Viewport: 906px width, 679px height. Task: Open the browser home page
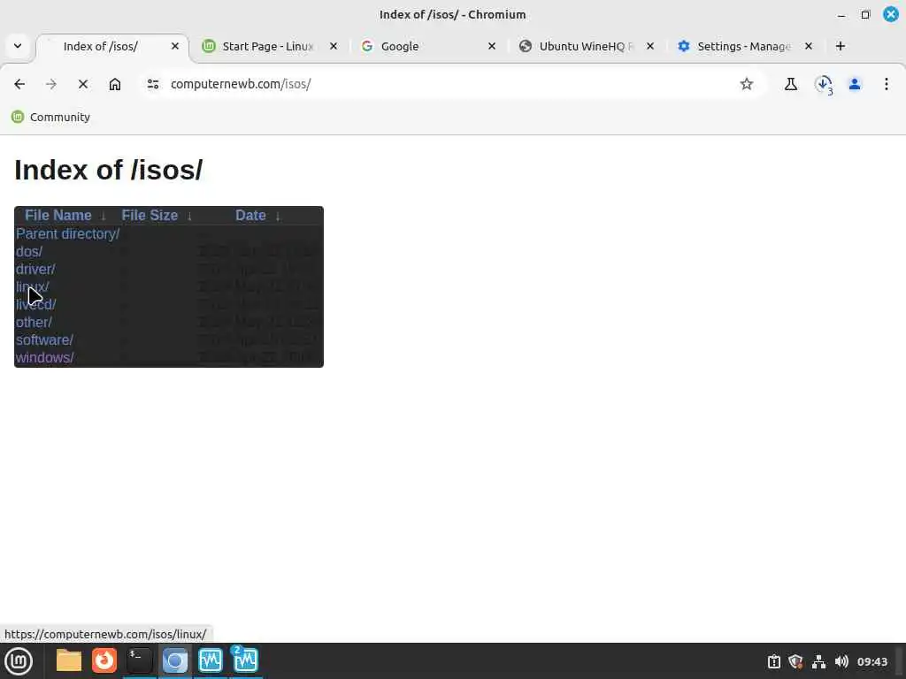(115, 84)
